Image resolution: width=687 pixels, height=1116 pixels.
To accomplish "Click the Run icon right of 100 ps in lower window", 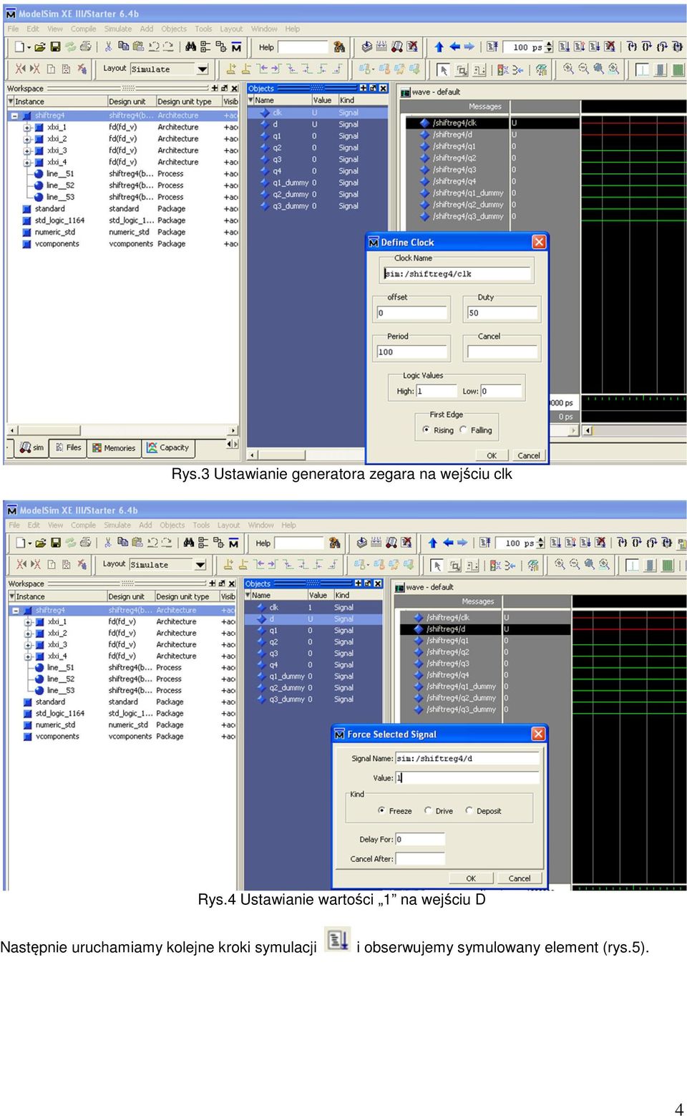I will (556, 543).
